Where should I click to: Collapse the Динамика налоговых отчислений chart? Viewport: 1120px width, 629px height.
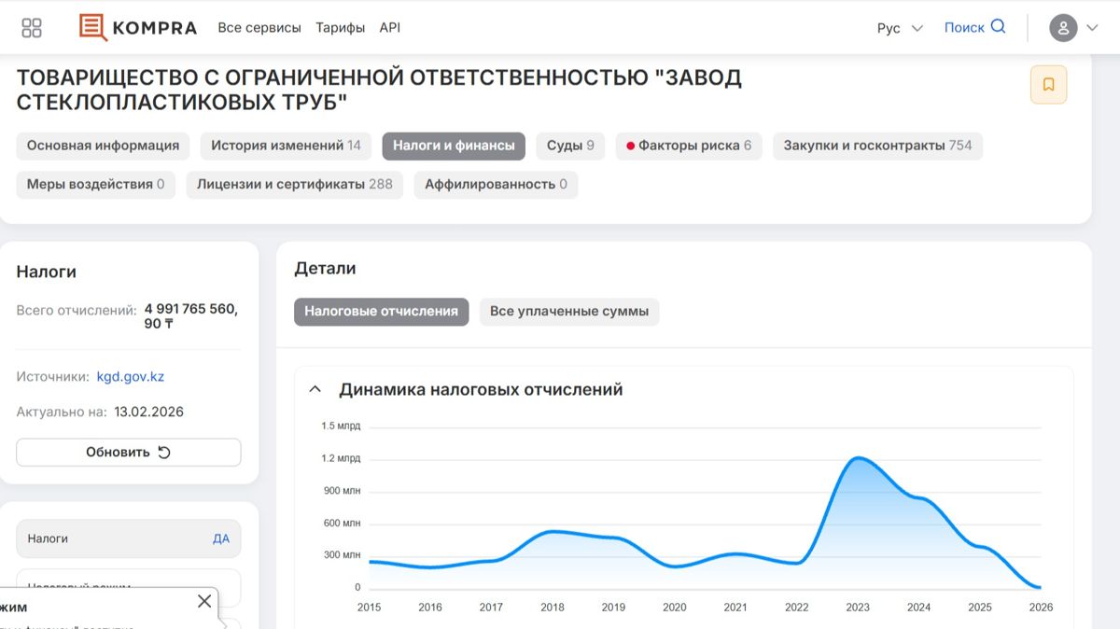click(315, 389)
